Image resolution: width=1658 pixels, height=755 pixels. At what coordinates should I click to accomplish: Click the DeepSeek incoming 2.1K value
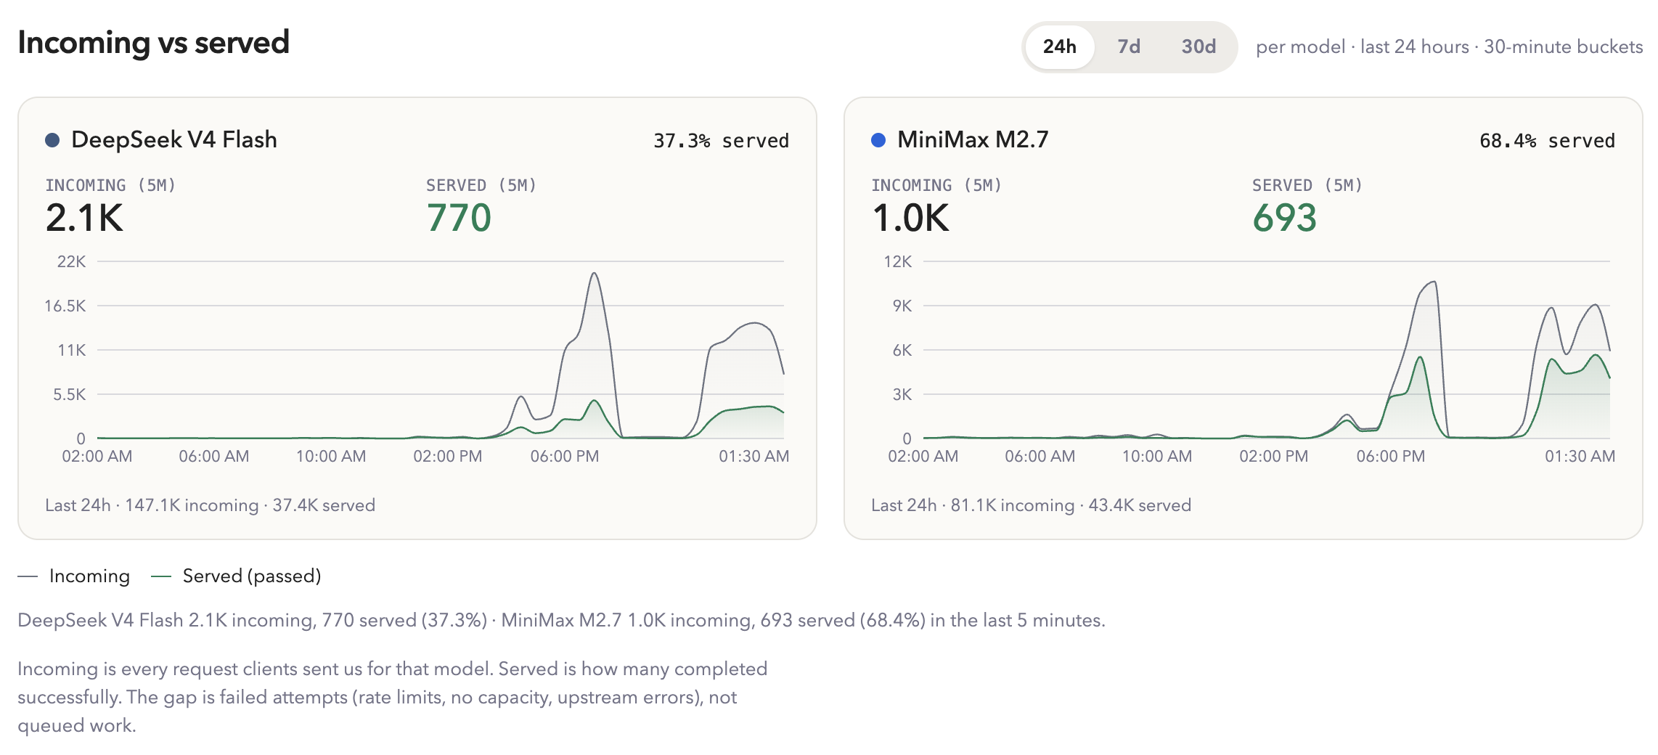click(x=85, y=218)
